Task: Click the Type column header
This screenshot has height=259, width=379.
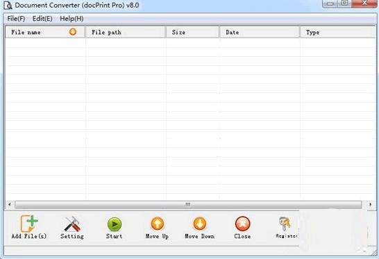Action: 338,32
